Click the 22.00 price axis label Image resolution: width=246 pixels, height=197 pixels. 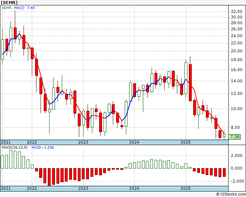(237, 43)
